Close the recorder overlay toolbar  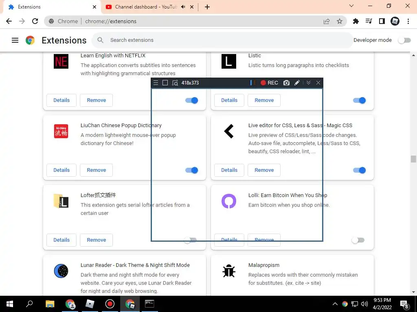(x=318, y=83)
